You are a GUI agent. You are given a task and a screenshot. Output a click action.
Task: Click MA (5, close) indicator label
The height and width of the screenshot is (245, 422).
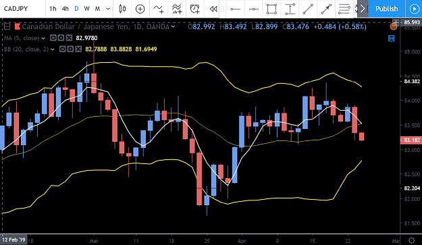click(21, 38)
